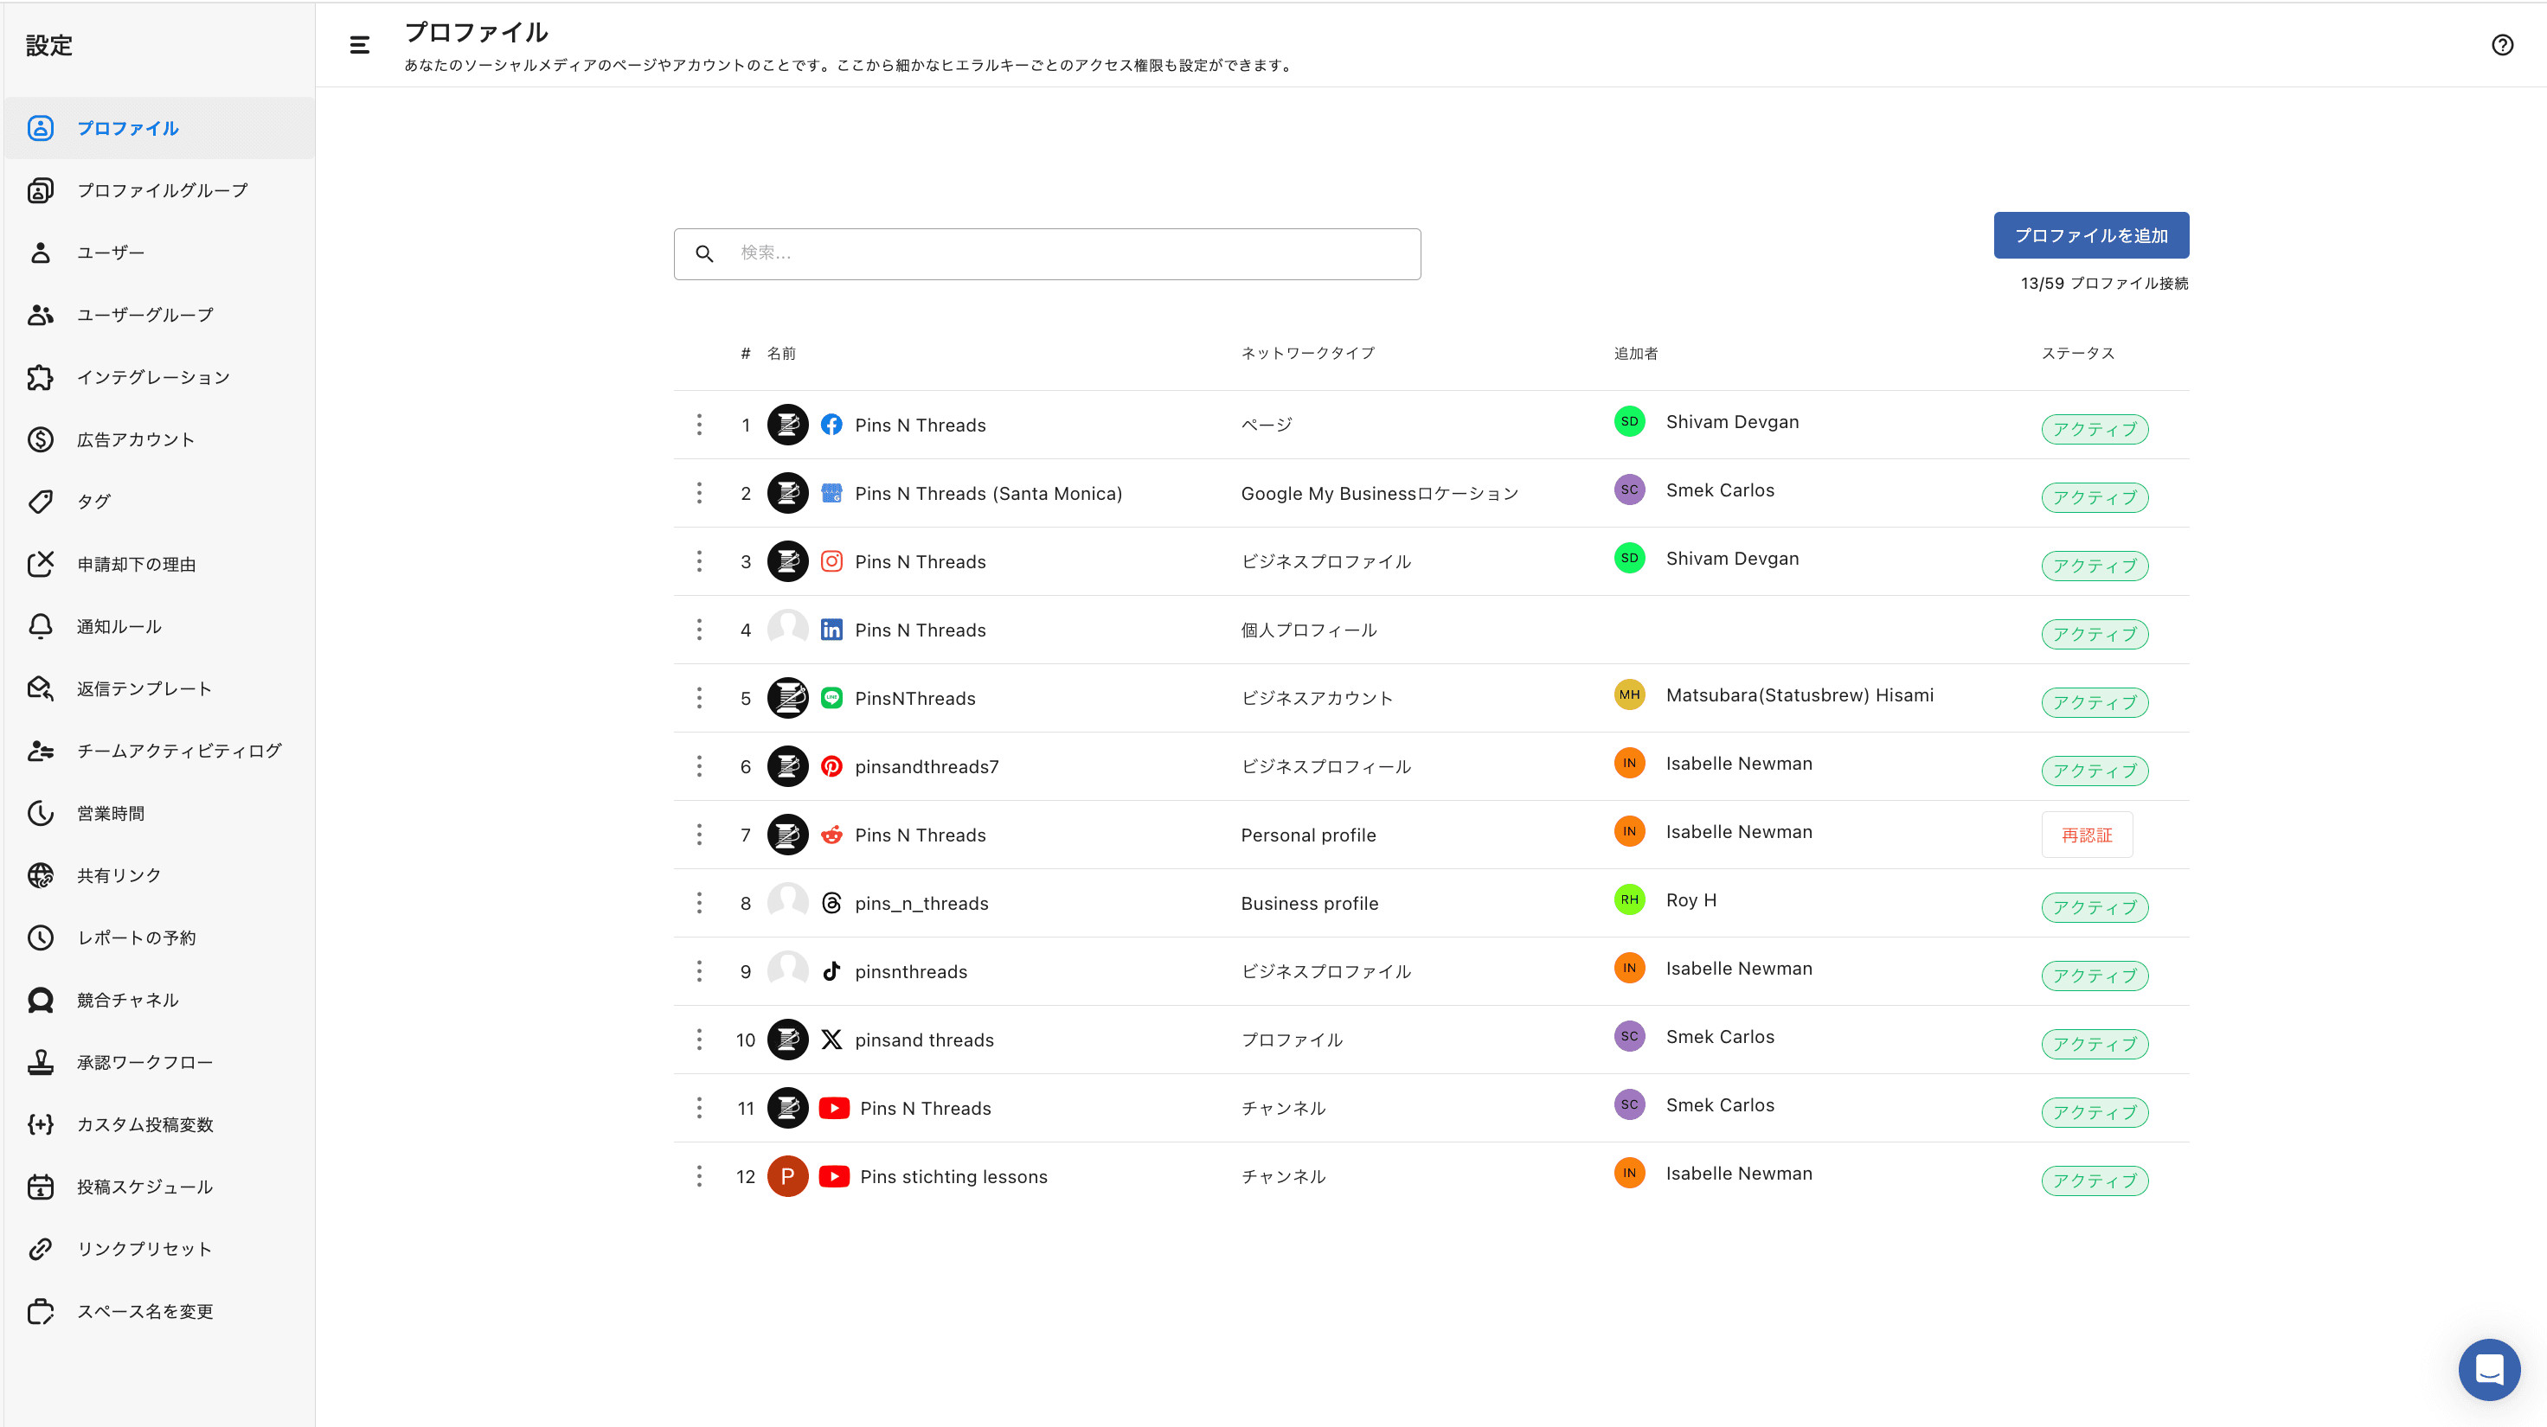Click the Facebook icon for Pins N Threads
Image resolution: width=2547 pixels, height=1427 pixels.
tap(831, 425)
